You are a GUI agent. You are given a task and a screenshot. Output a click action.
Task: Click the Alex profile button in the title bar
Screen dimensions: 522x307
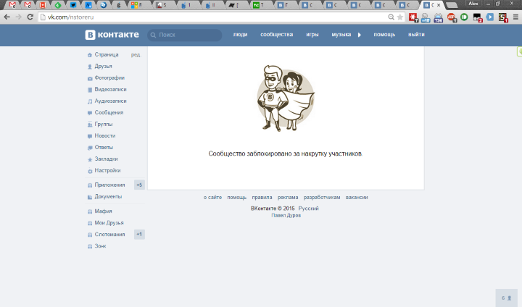(473, 4)
